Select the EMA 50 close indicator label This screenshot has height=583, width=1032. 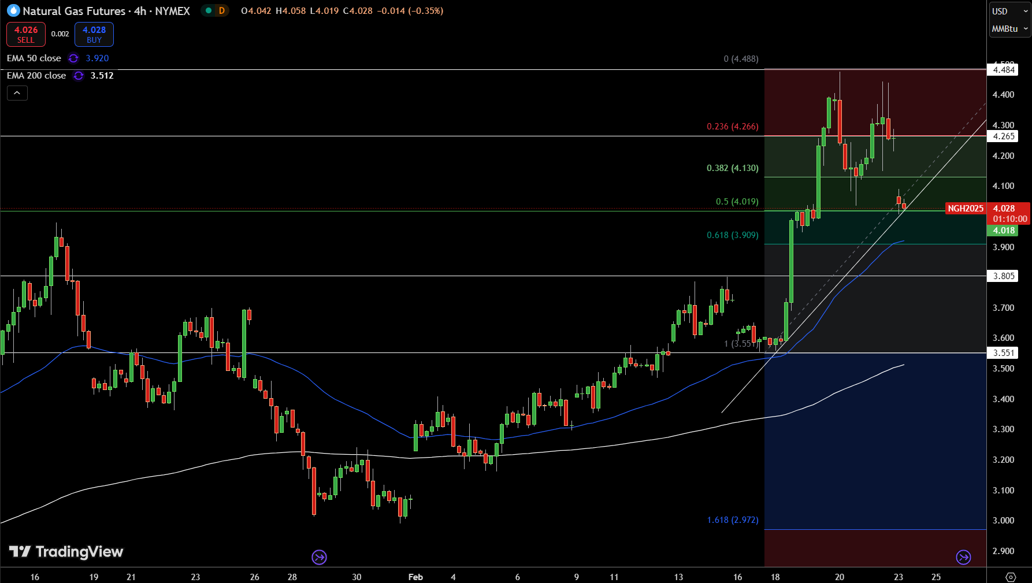34,58
